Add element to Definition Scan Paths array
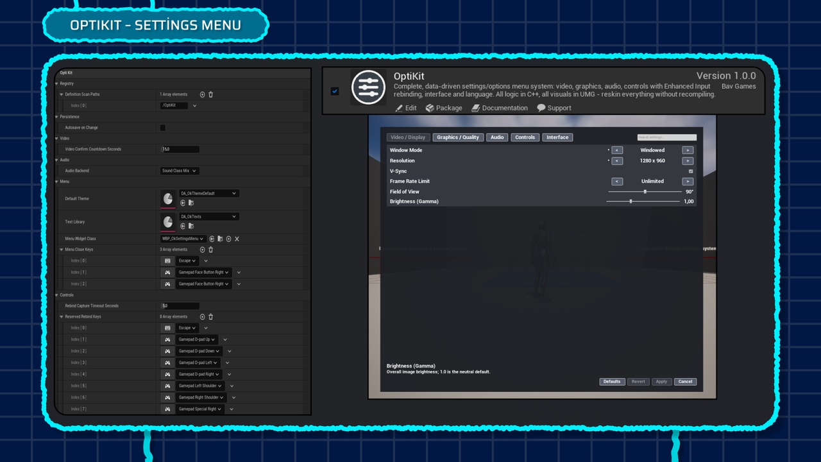 203,94
